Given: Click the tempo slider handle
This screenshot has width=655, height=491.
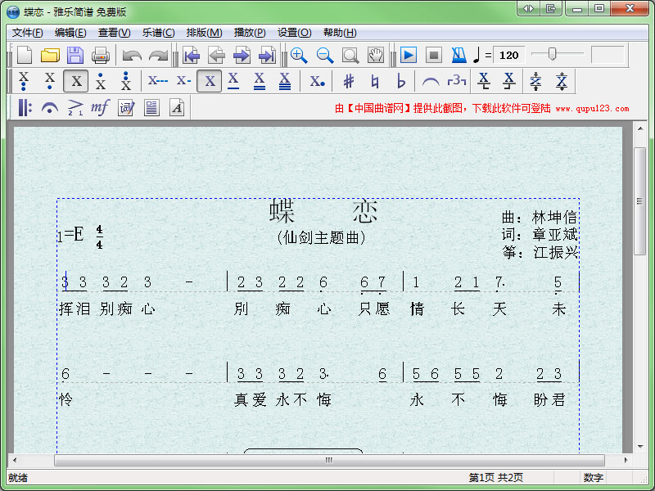Looking at the screenshot, I should 553,54.
